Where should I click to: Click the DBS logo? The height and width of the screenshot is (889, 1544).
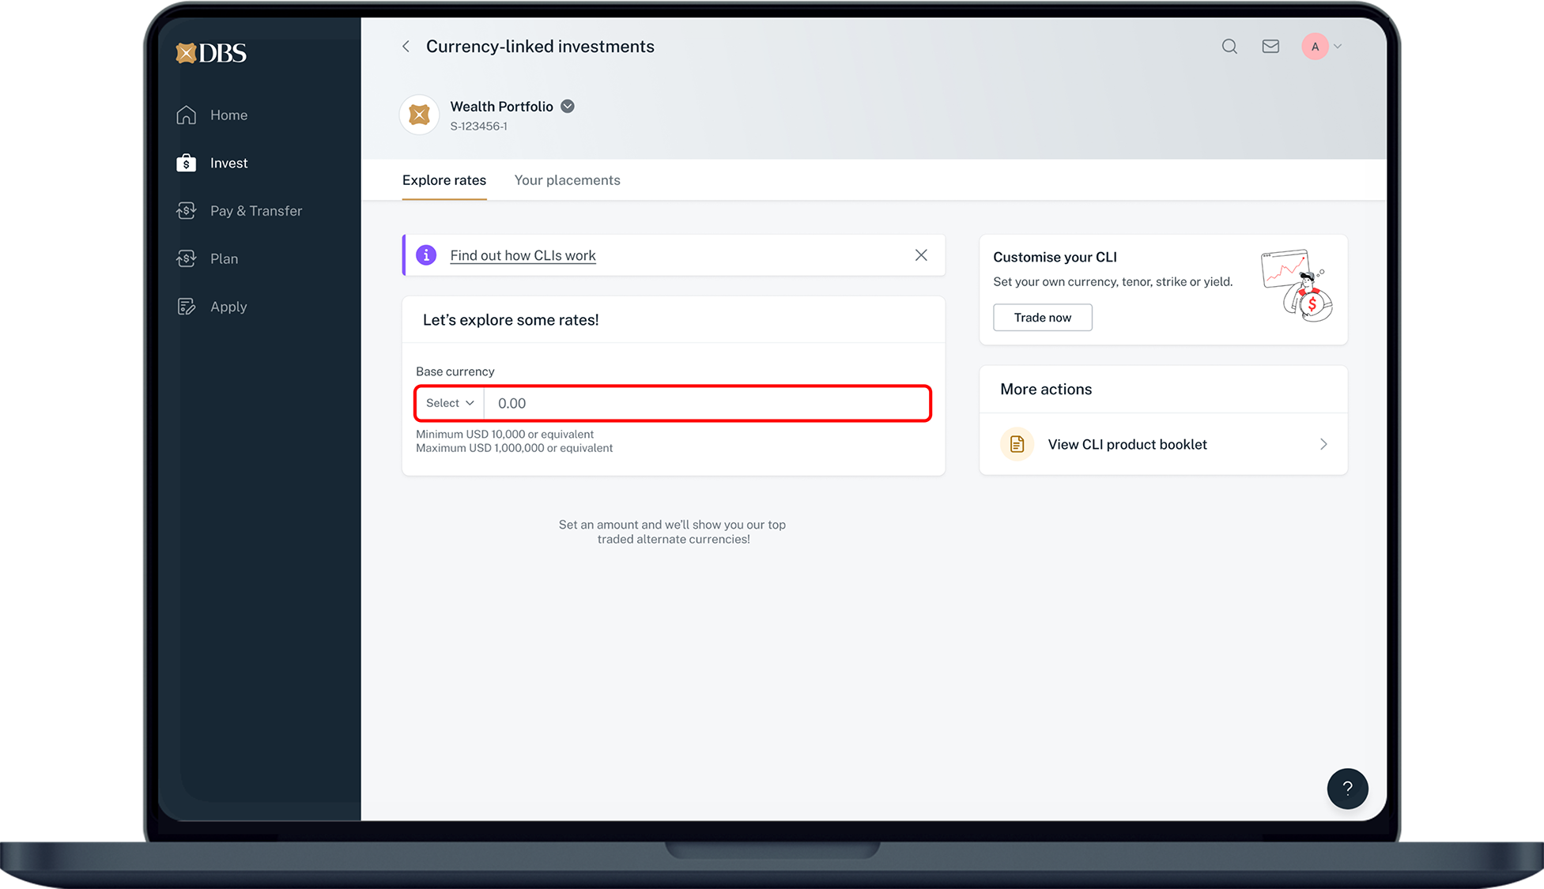tap(211, 53)
